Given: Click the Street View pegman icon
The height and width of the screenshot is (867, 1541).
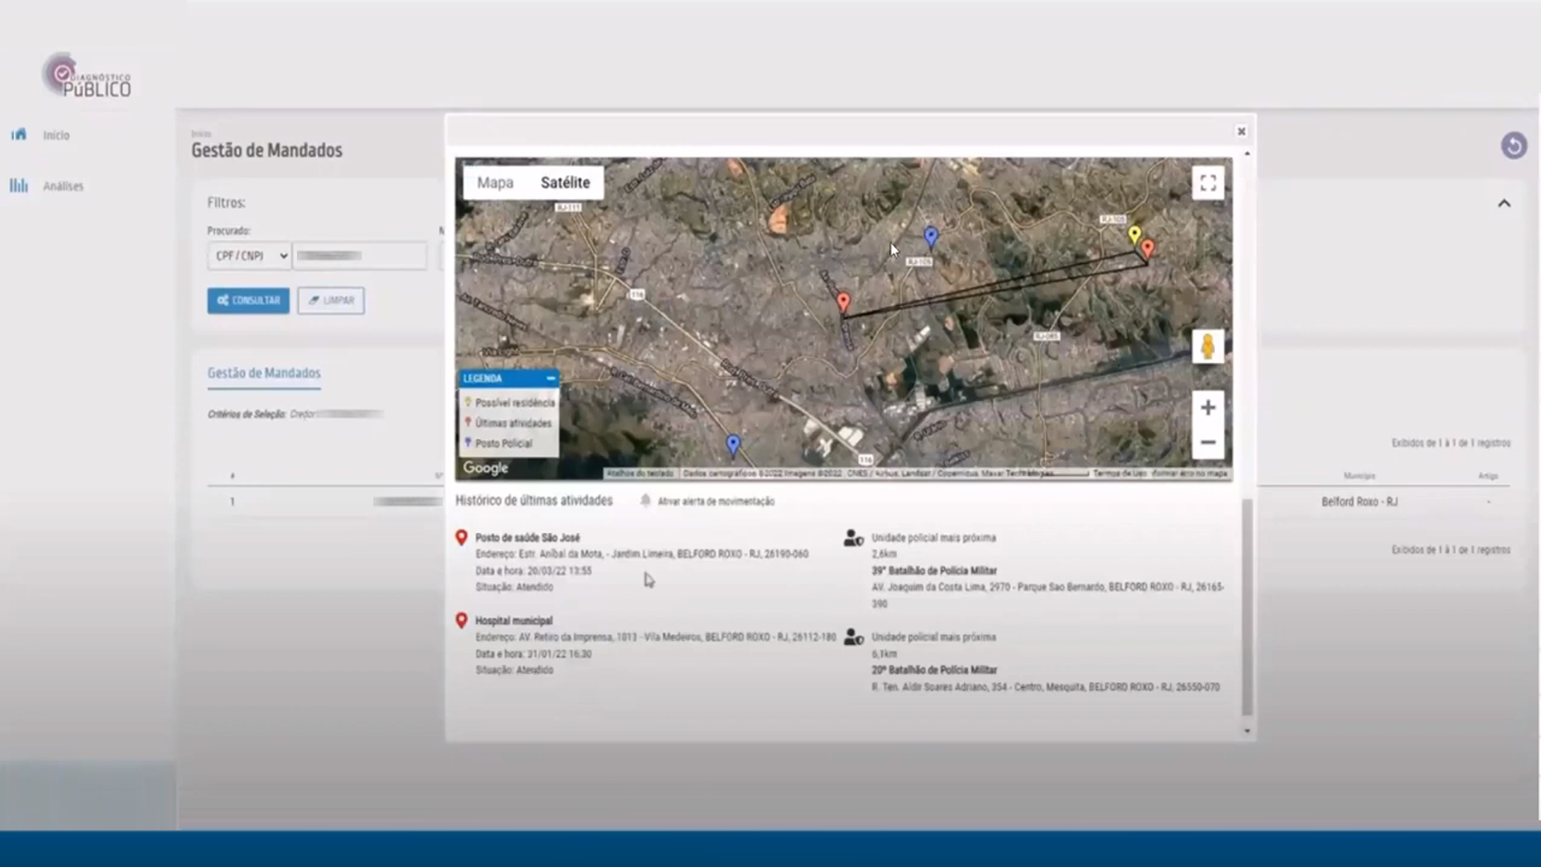Looking at the screenshot, I should (1208, 347).
